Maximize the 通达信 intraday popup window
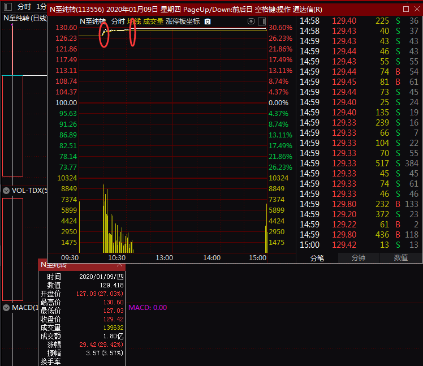 point(405,9)
